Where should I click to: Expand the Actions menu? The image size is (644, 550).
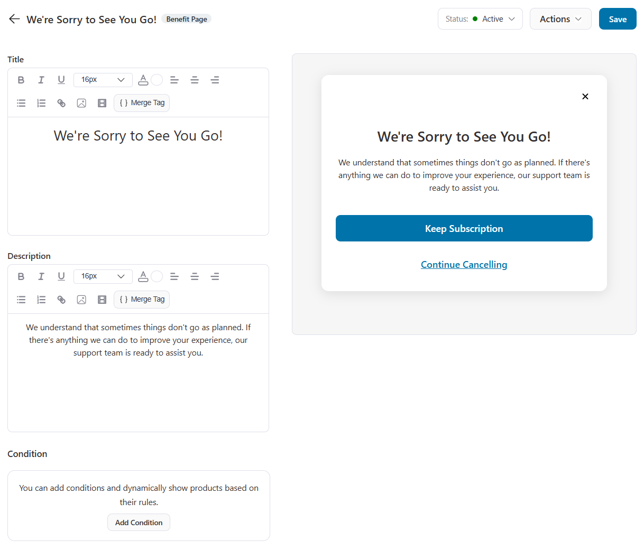560,19
